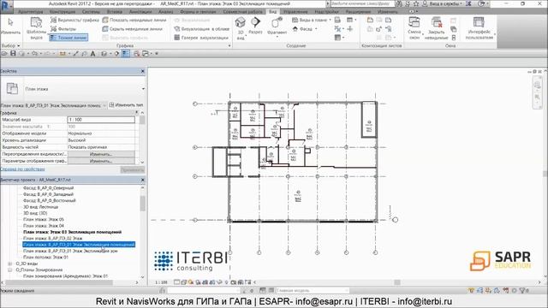Open Видимость/графика settings

[74, 21]
